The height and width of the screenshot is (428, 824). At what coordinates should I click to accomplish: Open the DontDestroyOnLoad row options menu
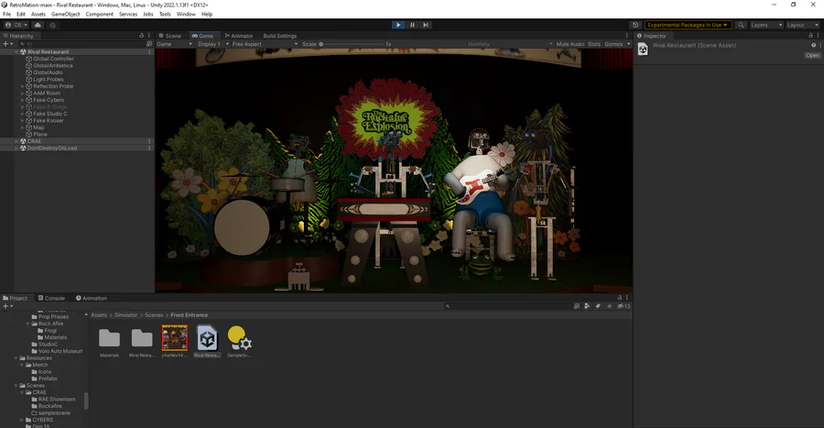pyautogui.click(x=149, y=148)
